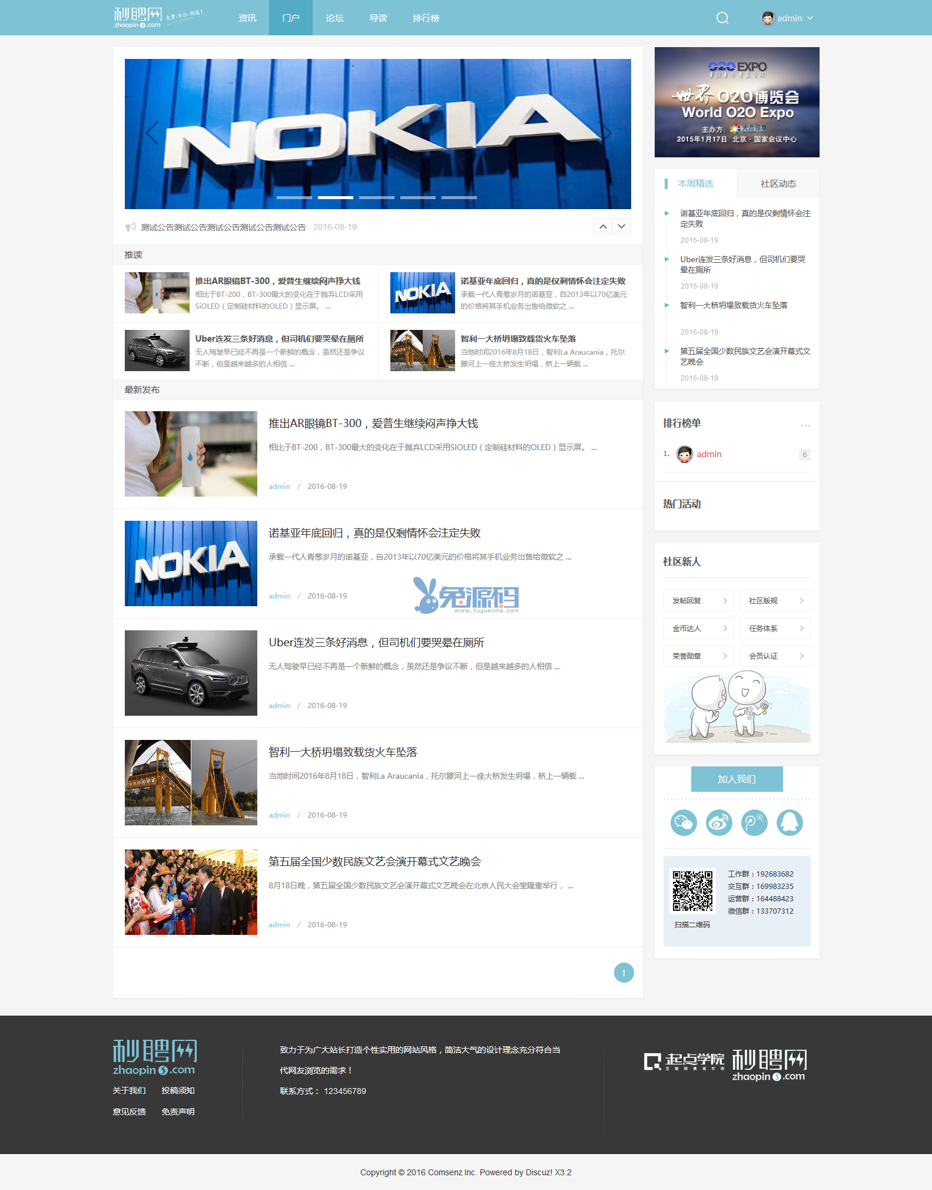Jump to first carousel slide indicator
Image resolution: width=932 pixels, height=1190 pixels.
coord(294,197)
